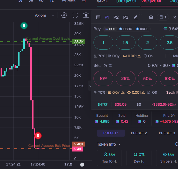Click the Dev H. holdings card
Screen dimensions: 178x169
[139, 158]
